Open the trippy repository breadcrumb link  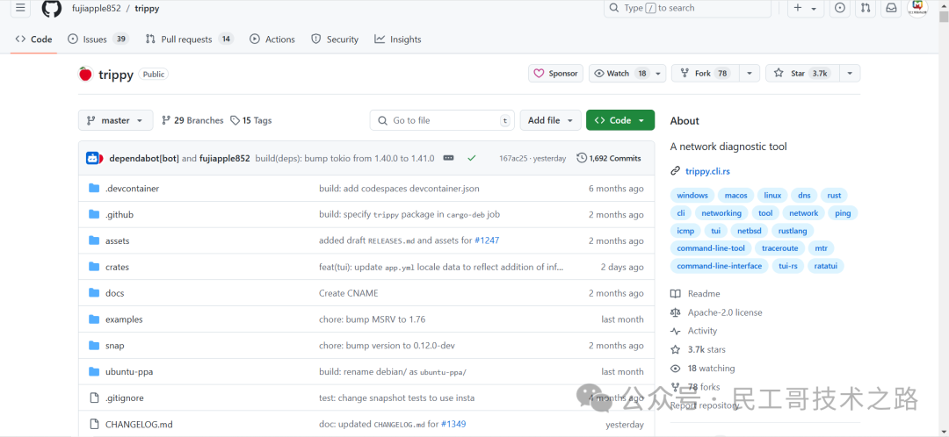pyautogui.click(x=147, y=9)
